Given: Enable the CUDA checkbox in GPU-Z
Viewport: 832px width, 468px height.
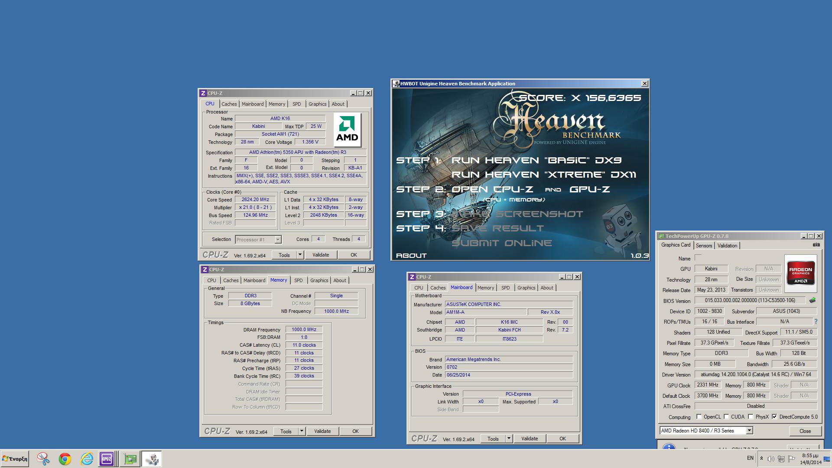Looking at the screenshot, I should click(726, 417).
